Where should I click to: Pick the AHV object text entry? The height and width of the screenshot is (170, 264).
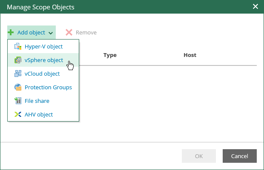(39, 114)
